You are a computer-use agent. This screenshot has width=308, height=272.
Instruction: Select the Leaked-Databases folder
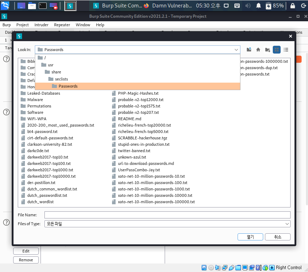click(x=41, y=93)
